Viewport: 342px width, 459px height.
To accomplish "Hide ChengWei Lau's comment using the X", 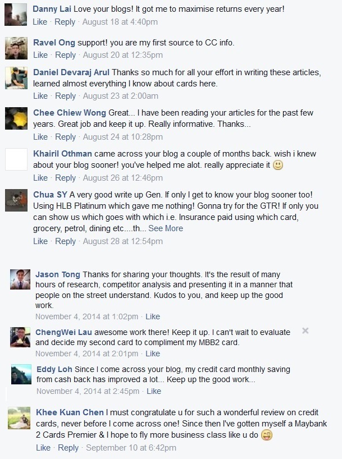I will point(305,331).
